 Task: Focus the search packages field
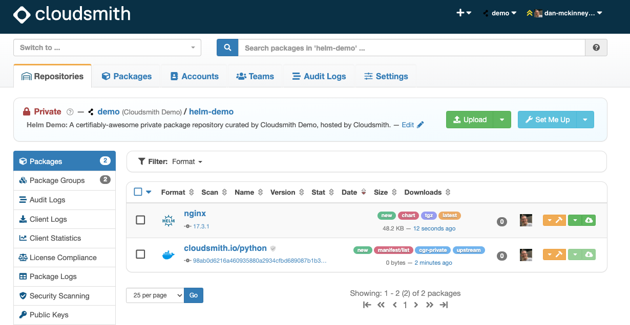(412, 48)
